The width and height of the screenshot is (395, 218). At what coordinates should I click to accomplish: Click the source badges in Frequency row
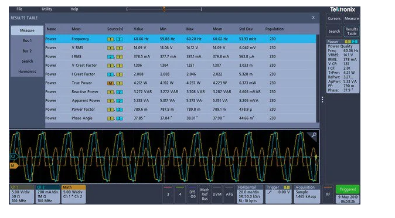115,39
